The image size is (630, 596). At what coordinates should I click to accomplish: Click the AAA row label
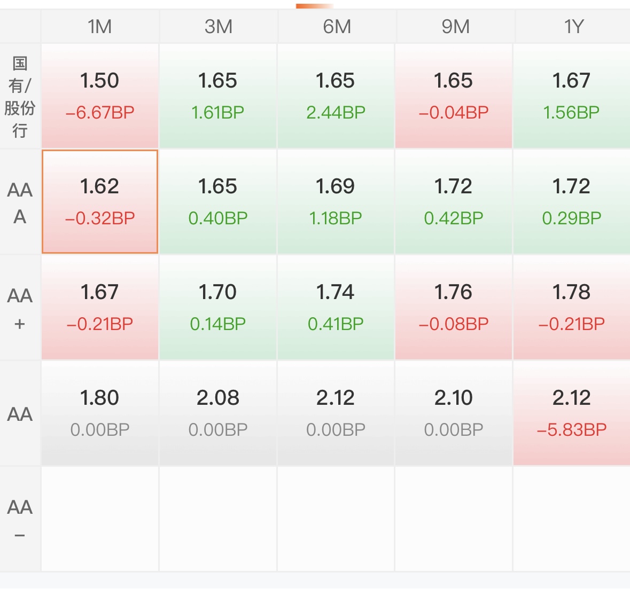tap(20, 202)
